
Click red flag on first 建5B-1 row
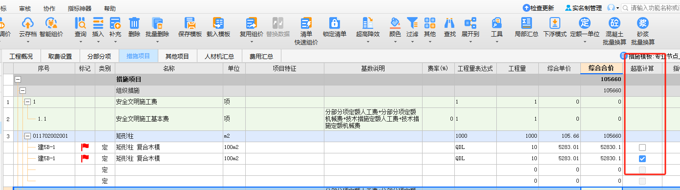click(x=85, y=147)
